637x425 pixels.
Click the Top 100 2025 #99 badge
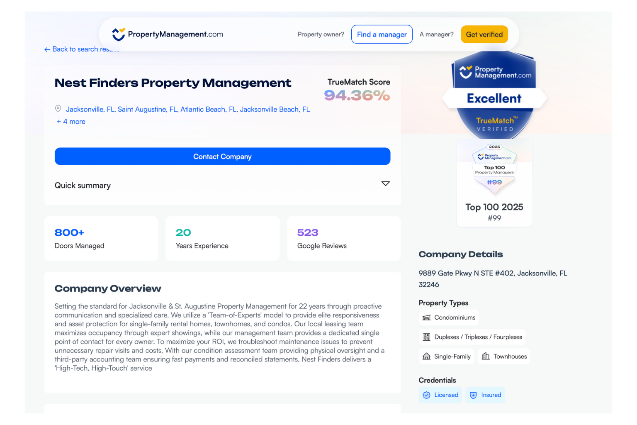(494, 183)
